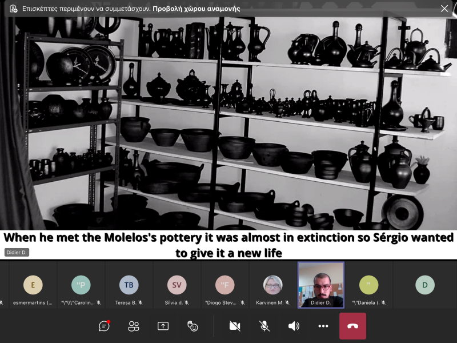Hang up the call
457x343 pixels.
click(x=352, y=326)
